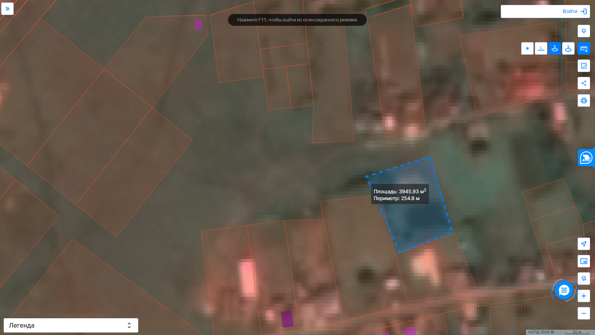Select the point coordinate tool
Screen dimensions: 595x335
click(x=527, y=48)
